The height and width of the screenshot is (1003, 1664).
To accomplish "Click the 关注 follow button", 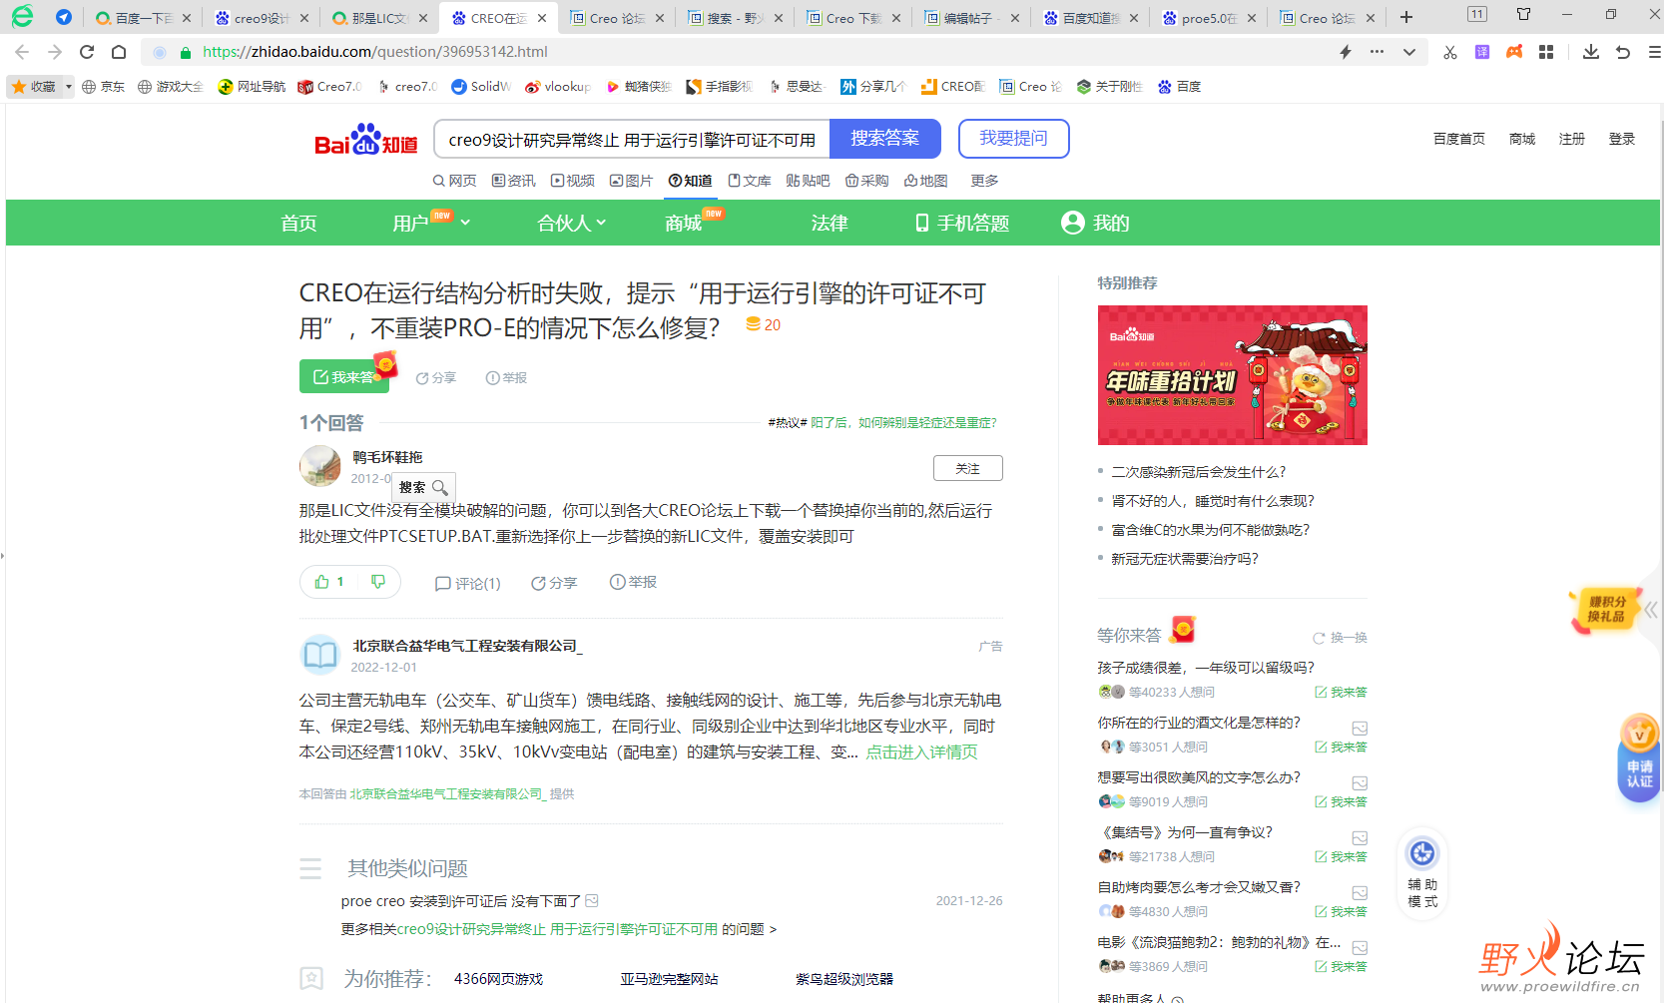I will pos(968,468).
